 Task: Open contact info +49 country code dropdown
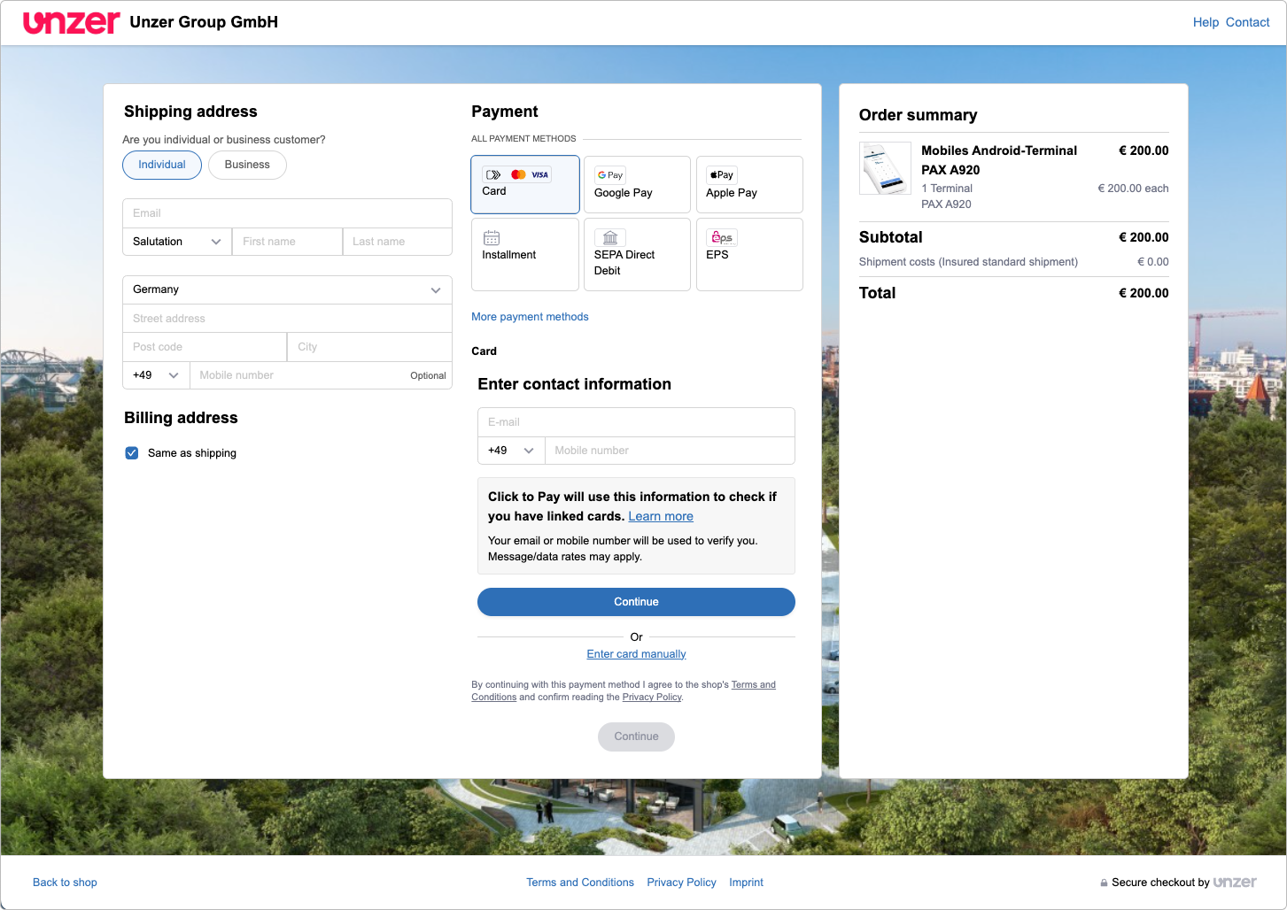coord(511,451)
